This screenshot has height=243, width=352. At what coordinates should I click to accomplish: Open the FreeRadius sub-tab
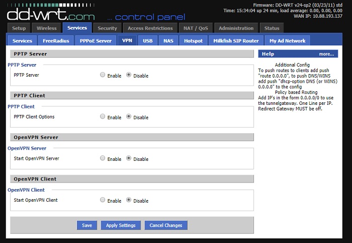(x=56, y=41)
